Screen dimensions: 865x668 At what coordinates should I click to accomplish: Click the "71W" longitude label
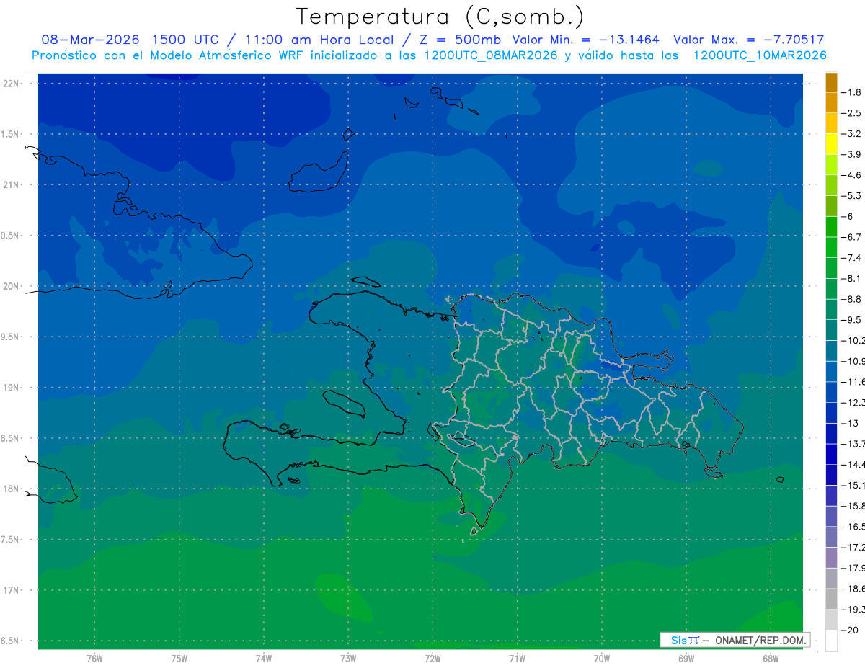tap(517, 659)
